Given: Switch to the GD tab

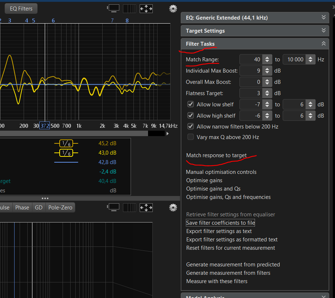Looking at the screenshot, I should [39, 208].
